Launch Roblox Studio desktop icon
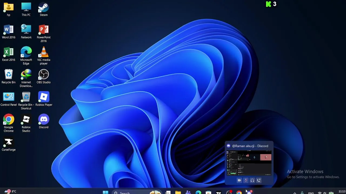346x194 pixels. point(26,123)
